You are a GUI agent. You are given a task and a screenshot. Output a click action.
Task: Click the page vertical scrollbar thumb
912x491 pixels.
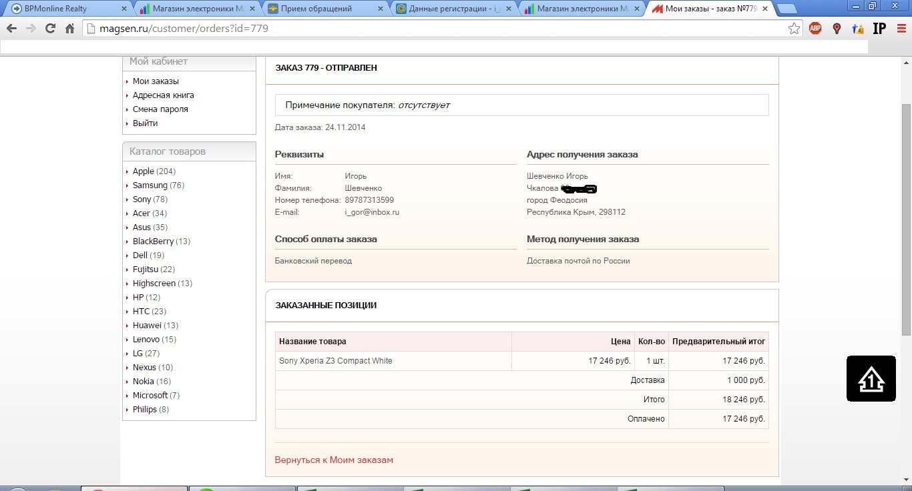click(906, 220)
